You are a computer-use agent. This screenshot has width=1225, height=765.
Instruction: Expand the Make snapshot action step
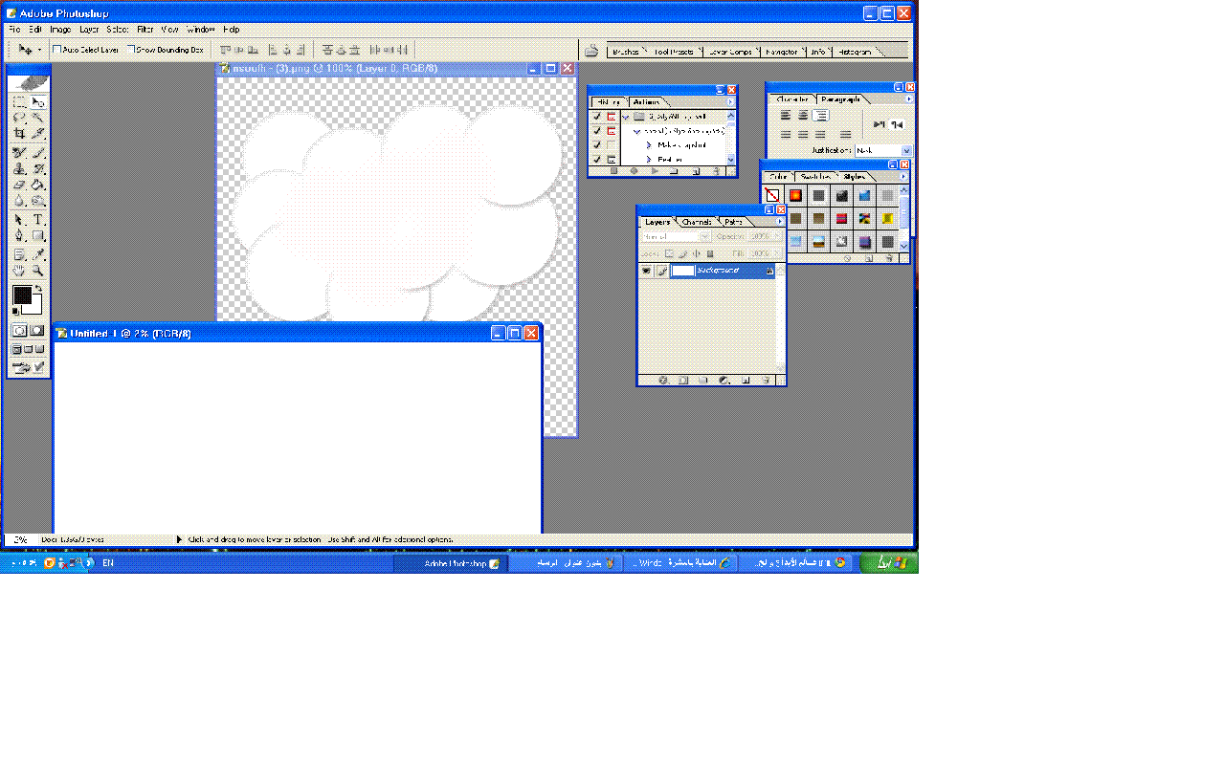pyautogui.click(x=649, y=145)
